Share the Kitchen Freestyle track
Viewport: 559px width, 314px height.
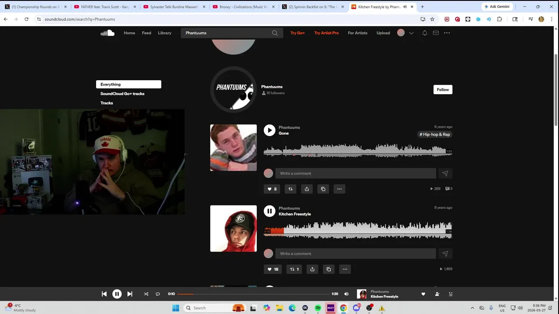[312, 269]
